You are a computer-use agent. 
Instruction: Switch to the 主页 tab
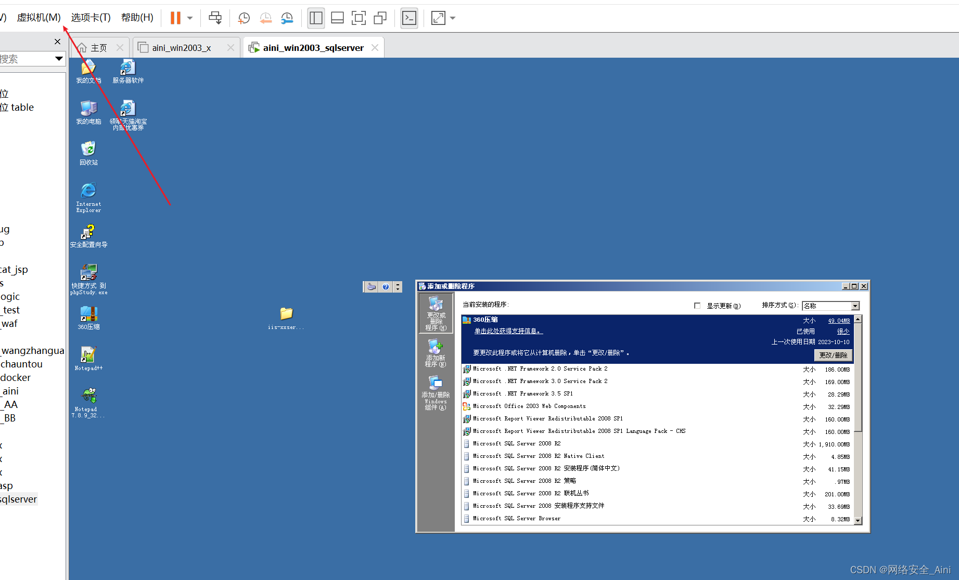(99, 48)
